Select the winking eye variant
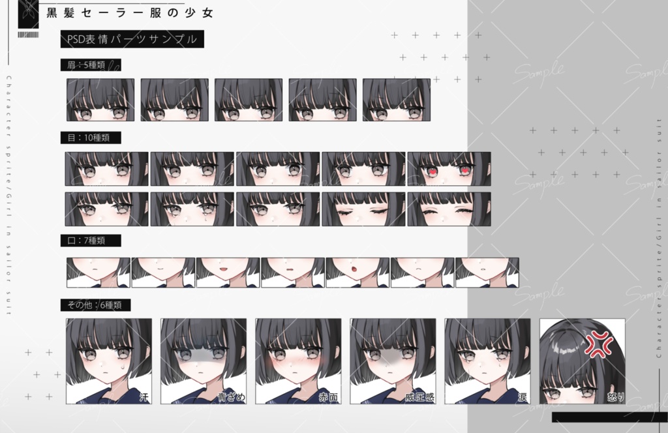Screen dimensions: 668x433 coord(363,209)
